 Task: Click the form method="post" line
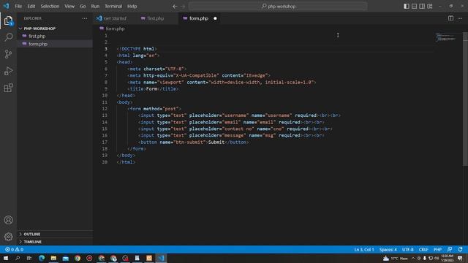(x=154, y=109)
